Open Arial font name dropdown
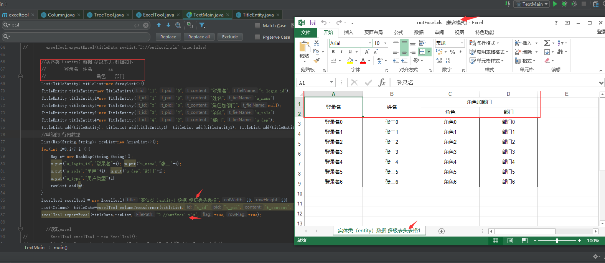 pyautogui.click(x=370, y=43)
